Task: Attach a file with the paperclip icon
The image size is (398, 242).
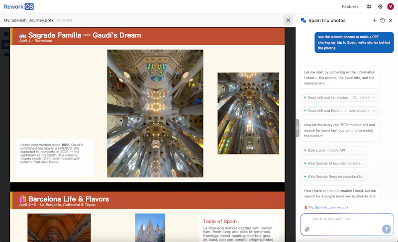Action: pyautogui.click(x=307, y=229)
